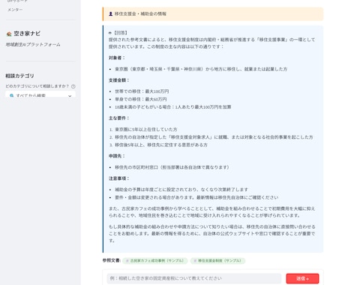345x285 pixels.
Task: Click the 東京圏（東京都・埼玉県…）bullet line
Action: click(201, 69)
